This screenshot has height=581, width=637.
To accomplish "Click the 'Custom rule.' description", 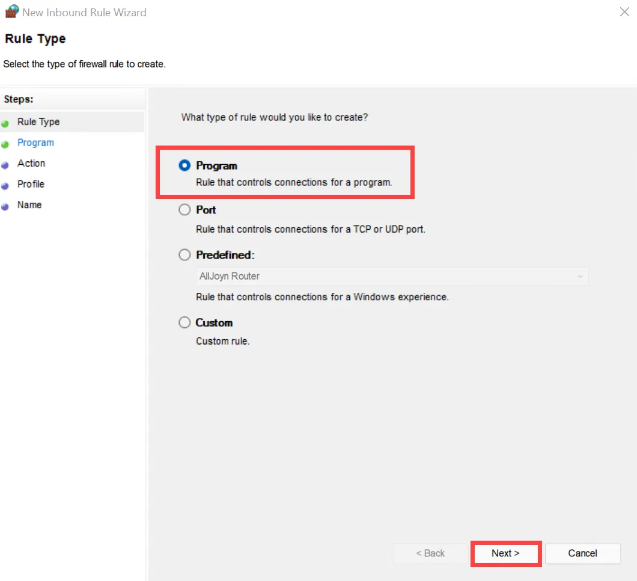I will (222, 341).
